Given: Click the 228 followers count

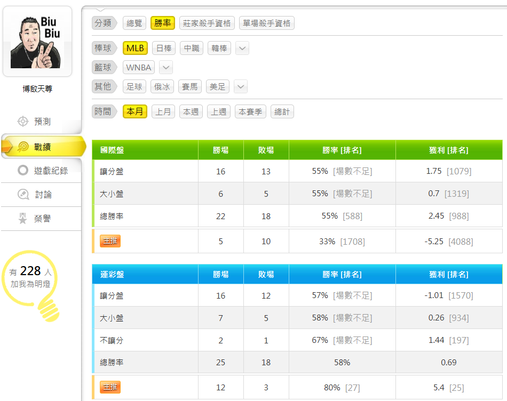Looking at the screenshot, I should click(30, 271).
